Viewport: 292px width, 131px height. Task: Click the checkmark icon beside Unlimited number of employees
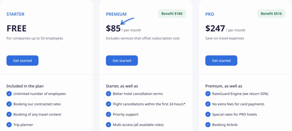point(9,94)
